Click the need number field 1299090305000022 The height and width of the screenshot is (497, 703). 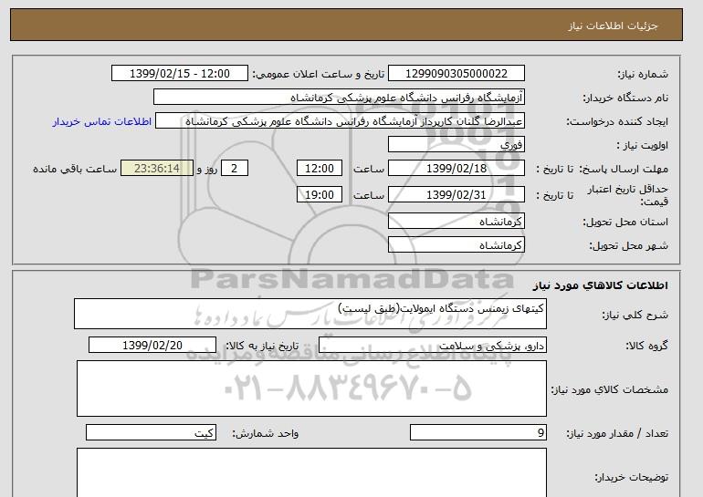(456, 74)
